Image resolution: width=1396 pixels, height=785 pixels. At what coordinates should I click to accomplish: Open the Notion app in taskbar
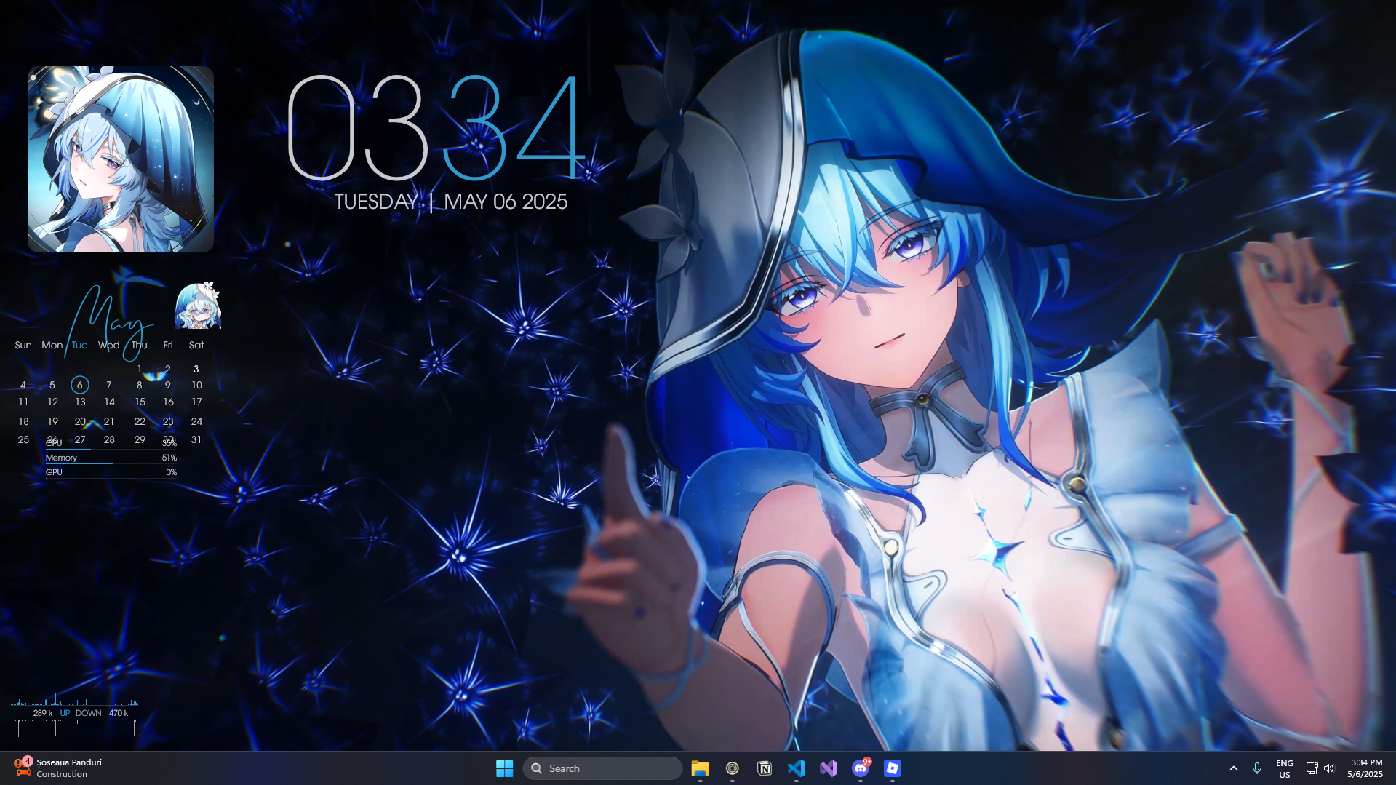[x=765, y=768]
